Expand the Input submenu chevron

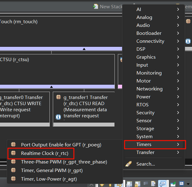coord(178,65)
